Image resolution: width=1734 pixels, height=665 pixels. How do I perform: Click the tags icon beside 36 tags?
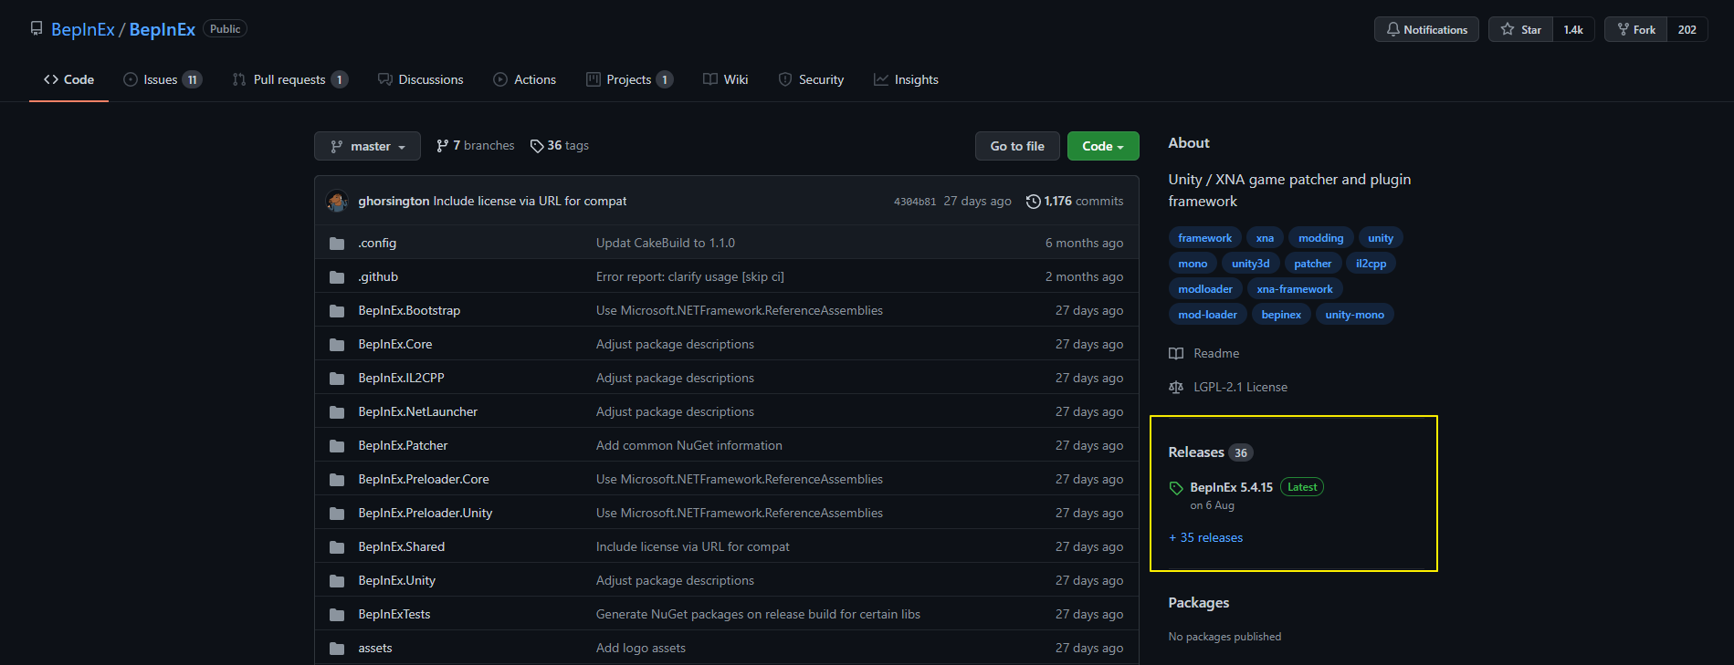tap(537, 146)
